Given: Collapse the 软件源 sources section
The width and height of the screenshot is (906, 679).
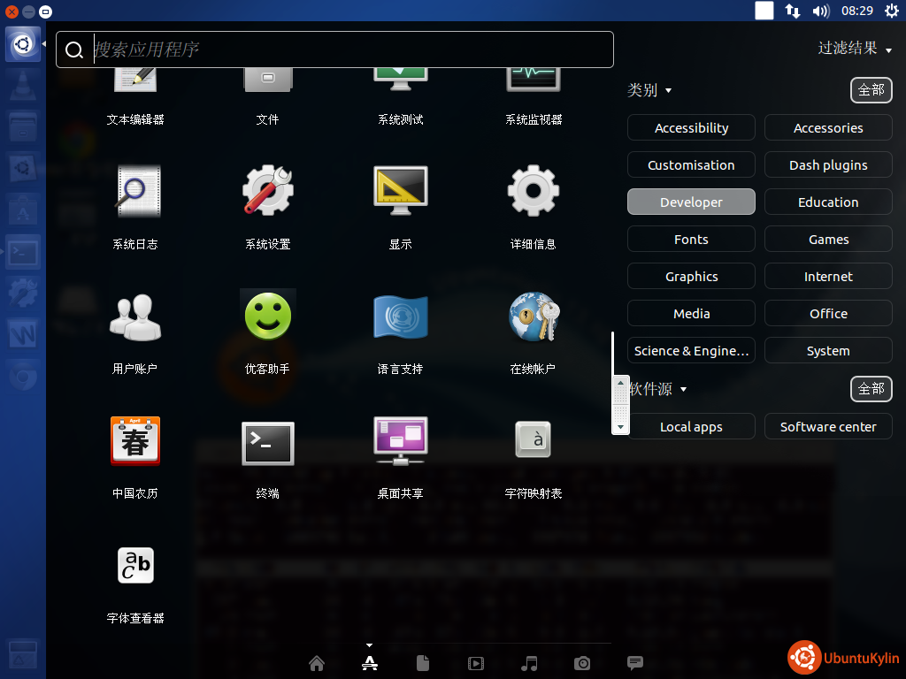Looking at the screenshot, I should click(x=657, y=389).
